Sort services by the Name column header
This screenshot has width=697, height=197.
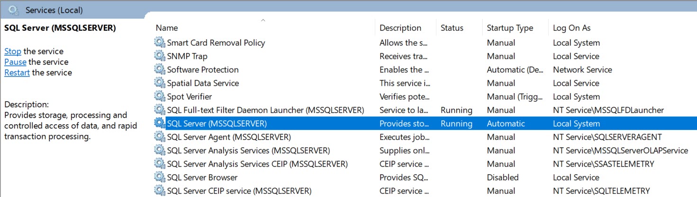click(167, 28)
